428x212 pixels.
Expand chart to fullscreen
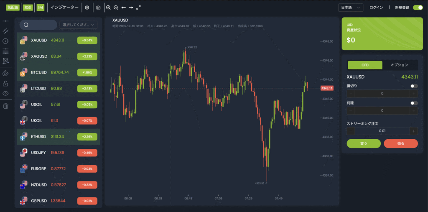pyautogui.click(x=139, y=8)
